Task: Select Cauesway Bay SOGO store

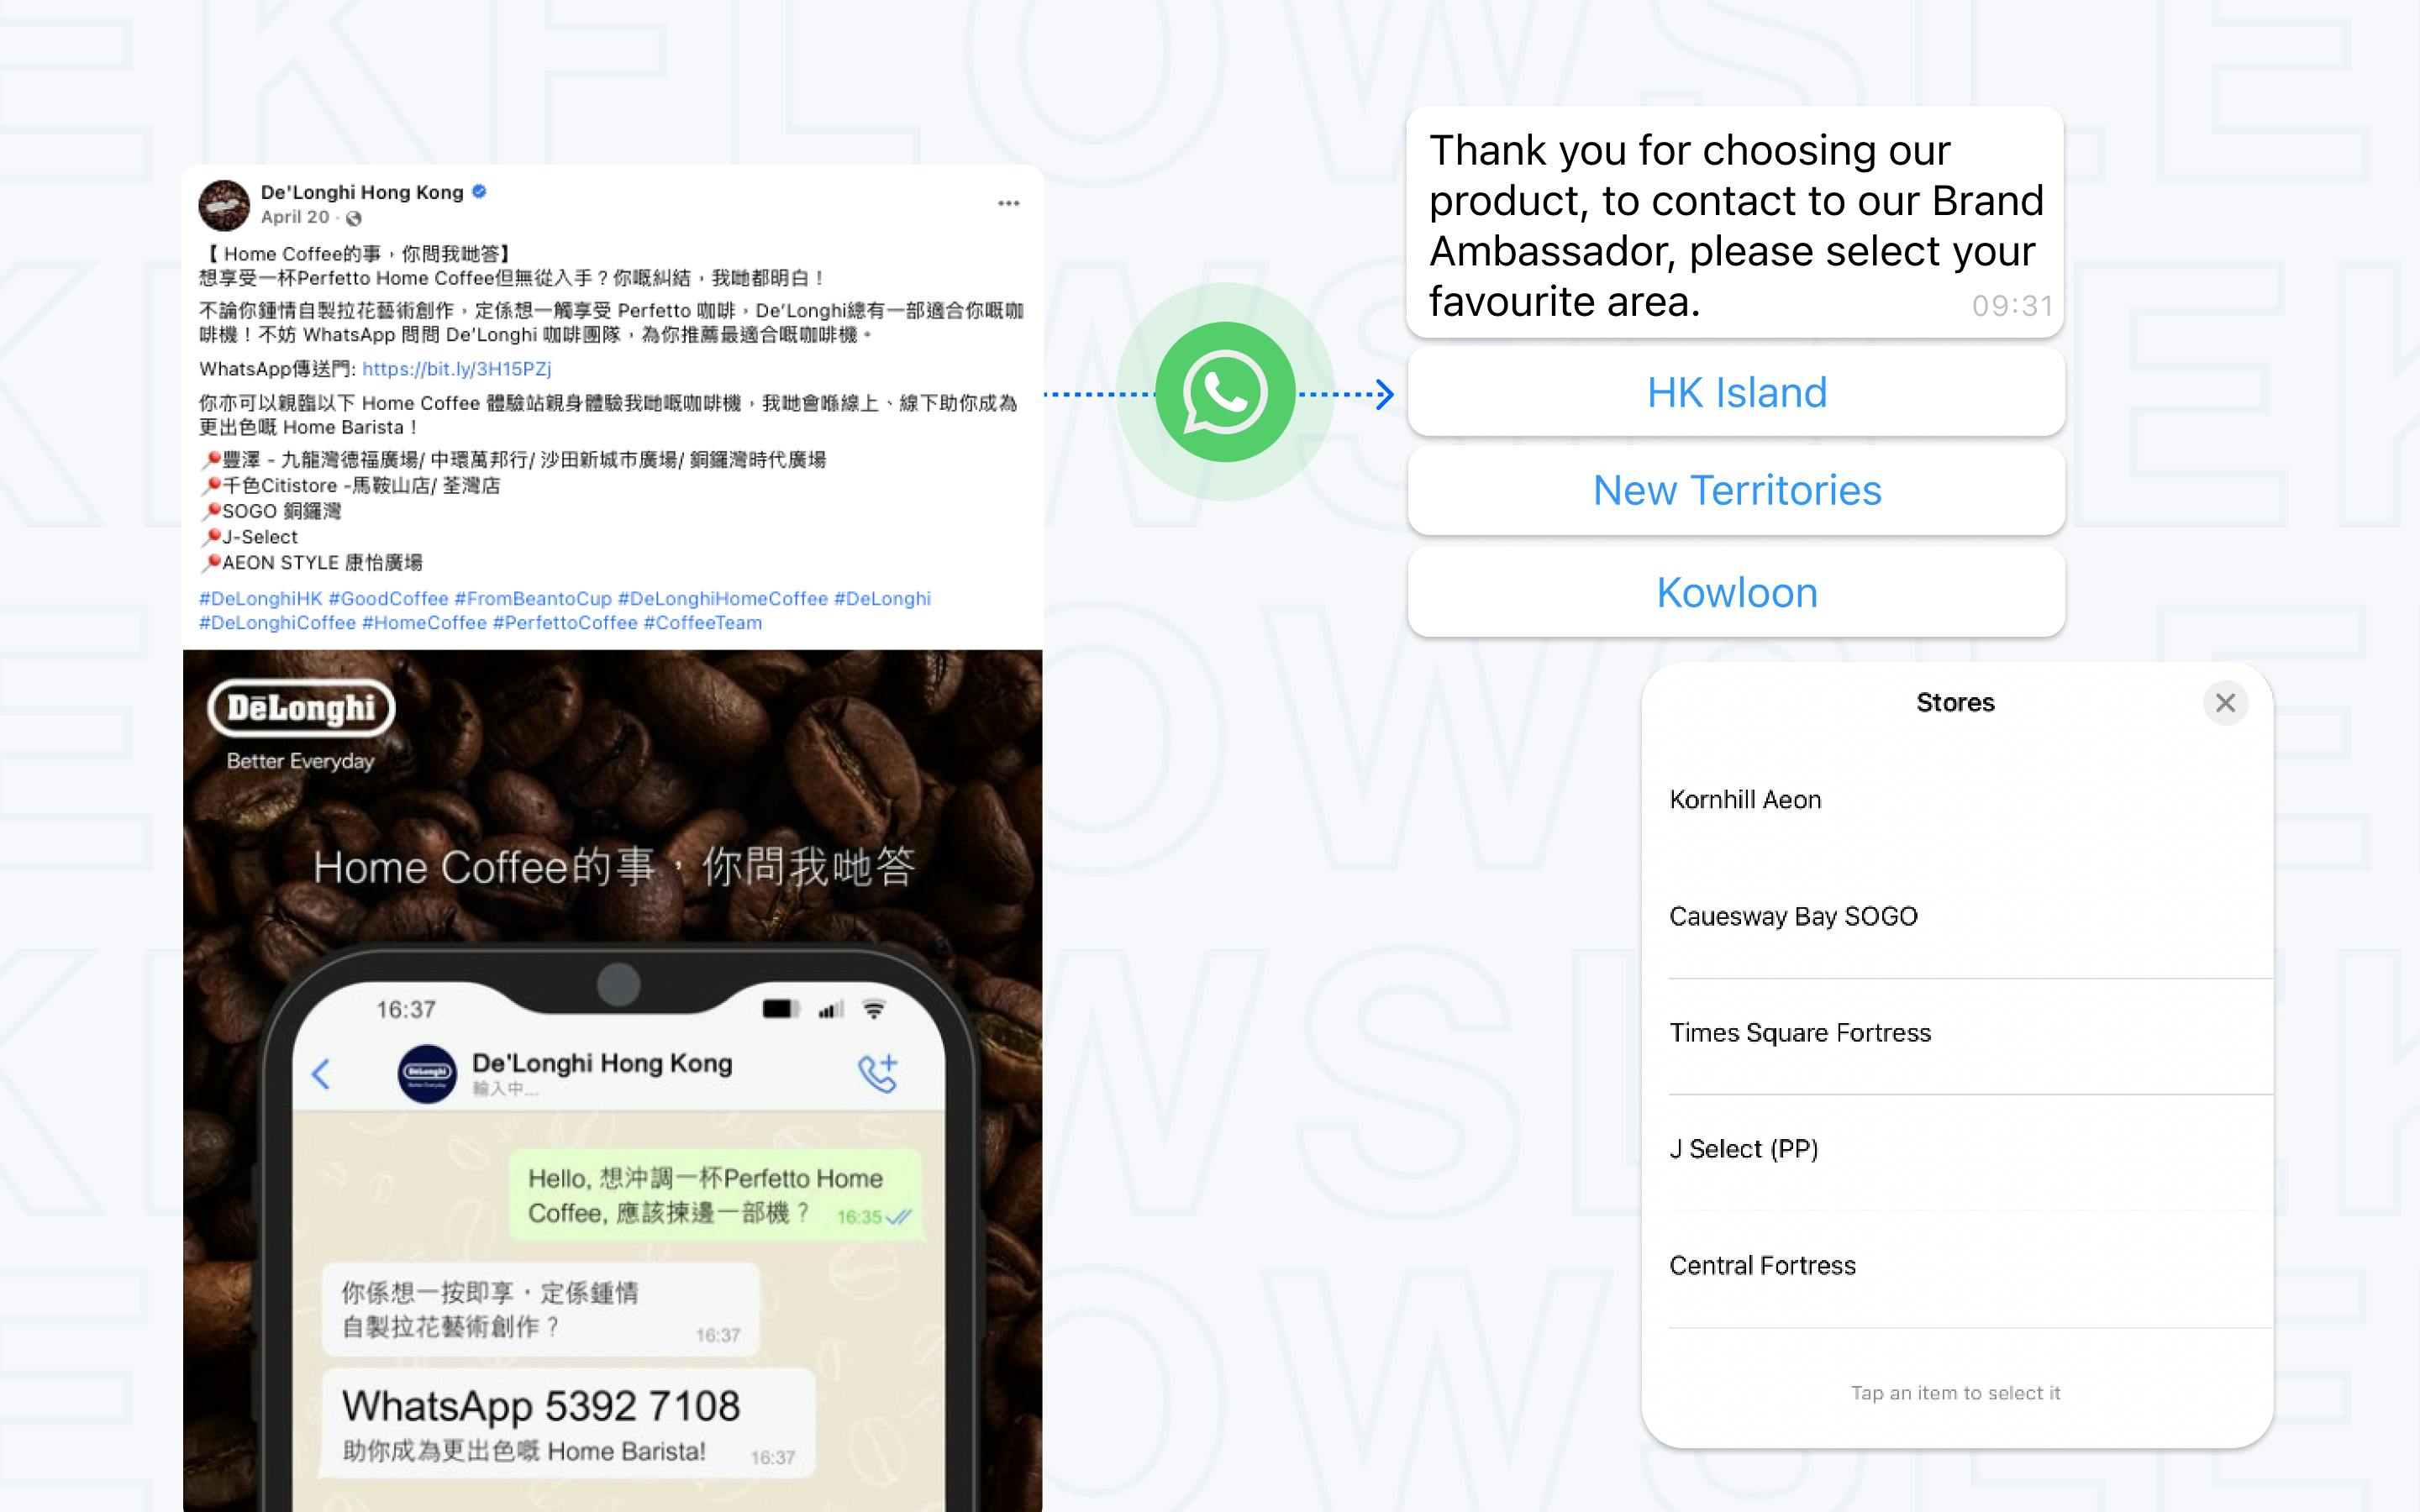Action: point(1793,916)
